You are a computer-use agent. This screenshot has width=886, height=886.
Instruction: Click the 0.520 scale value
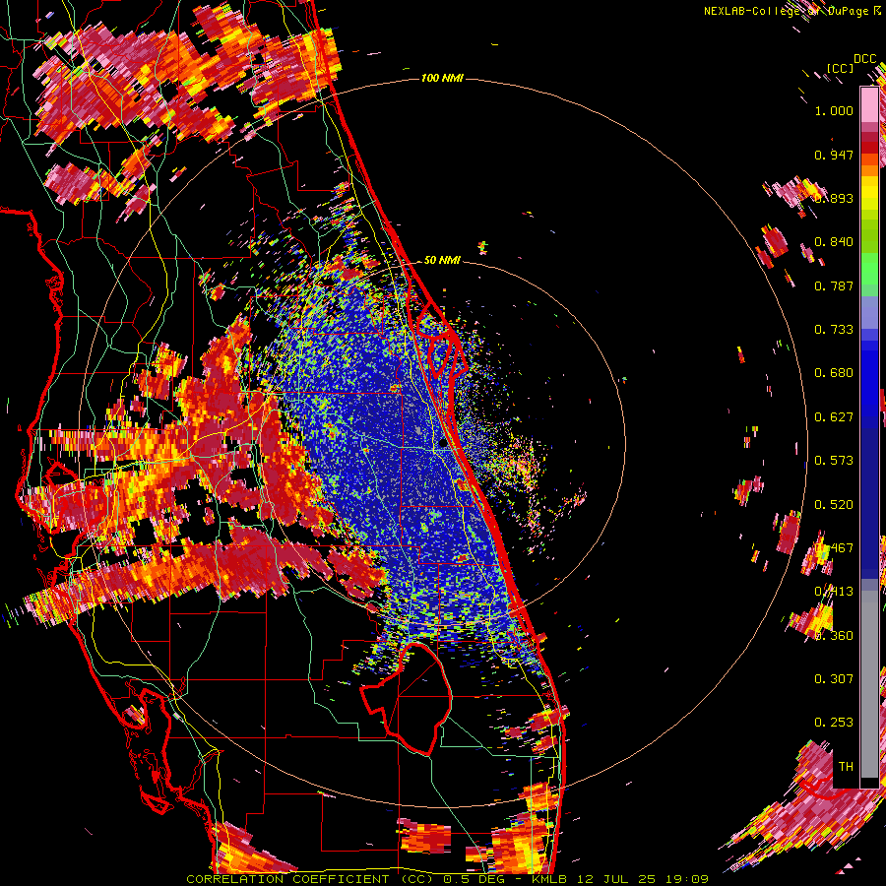(834, 505)
